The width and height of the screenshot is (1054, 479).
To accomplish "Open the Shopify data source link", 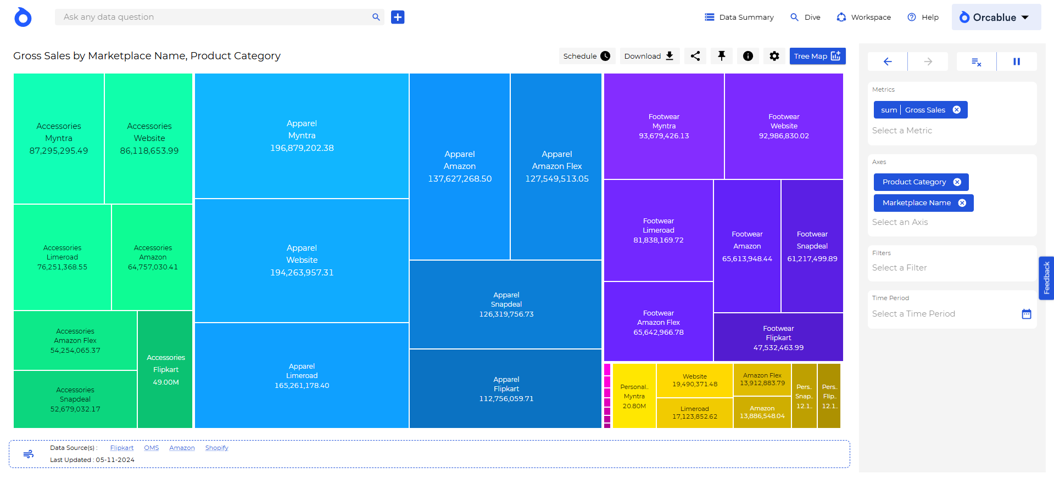I will pyautogui.click(x=217, y=448).
